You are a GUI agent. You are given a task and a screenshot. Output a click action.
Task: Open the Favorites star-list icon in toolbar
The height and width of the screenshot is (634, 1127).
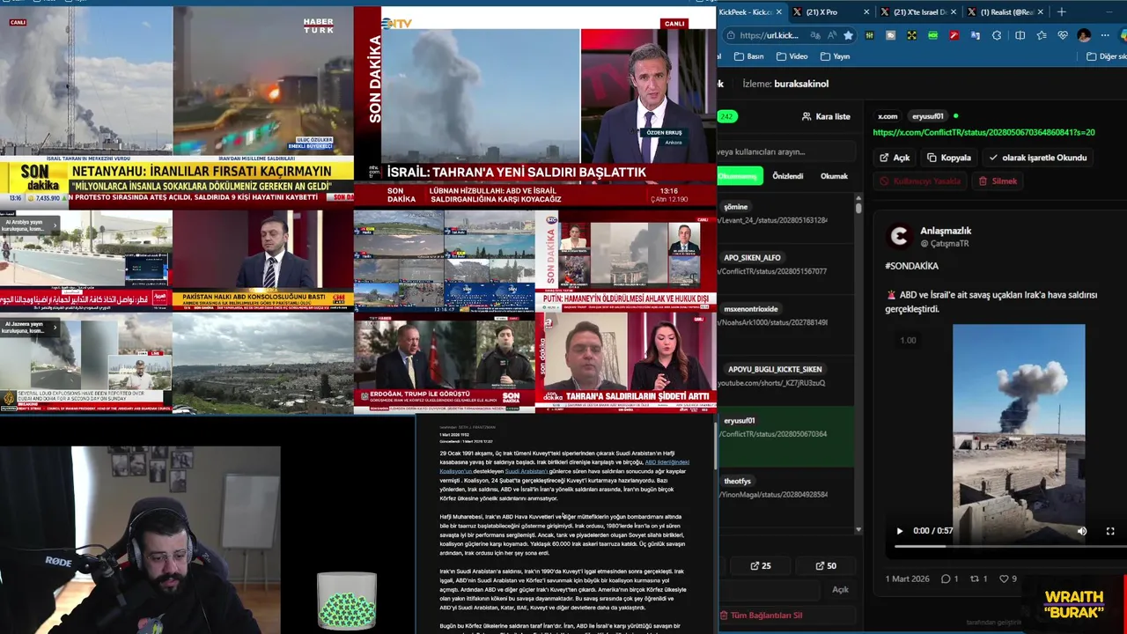point(1042,35)
